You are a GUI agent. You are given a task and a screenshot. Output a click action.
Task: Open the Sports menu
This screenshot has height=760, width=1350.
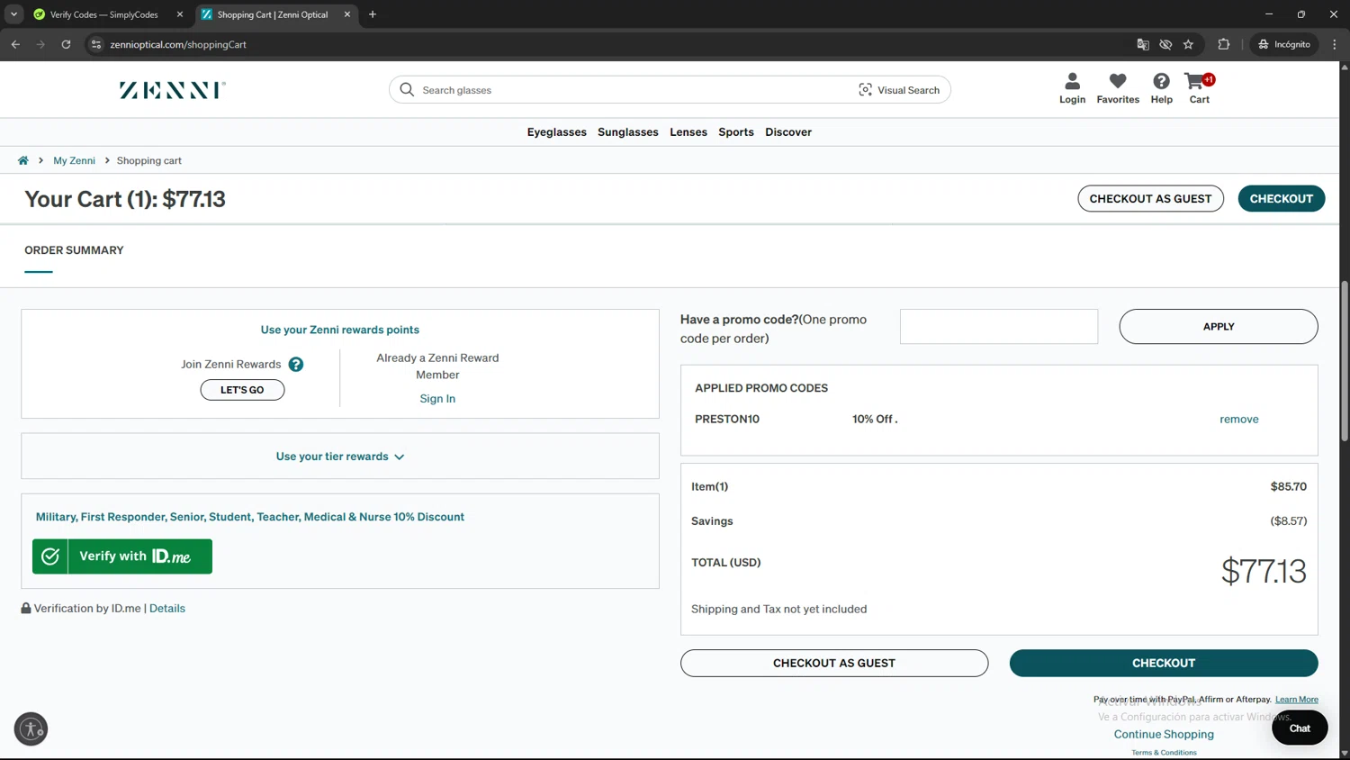click(736, 132)
